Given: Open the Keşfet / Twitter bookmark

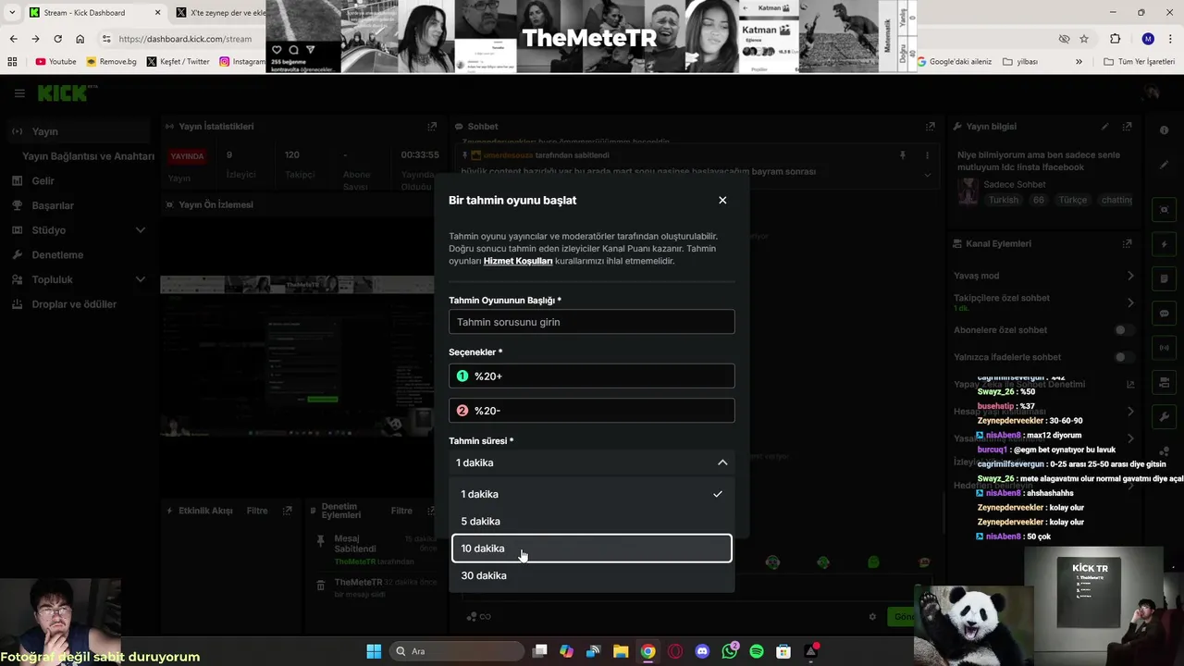Looking at the screenshot, I should tap(179, 62).
